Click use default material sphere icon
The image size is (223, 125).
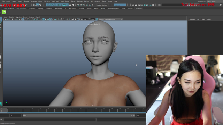click(x=46, y=19)
